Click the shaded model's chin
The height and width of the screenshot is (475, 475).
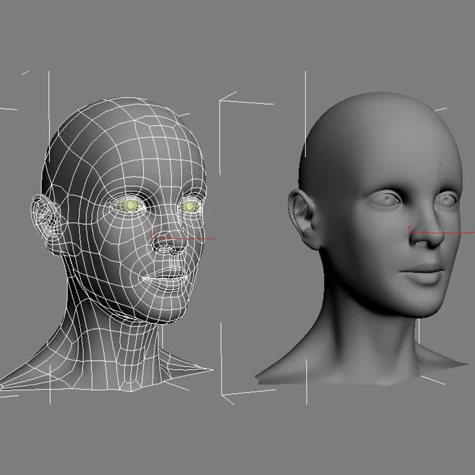[x=426, y=305]
